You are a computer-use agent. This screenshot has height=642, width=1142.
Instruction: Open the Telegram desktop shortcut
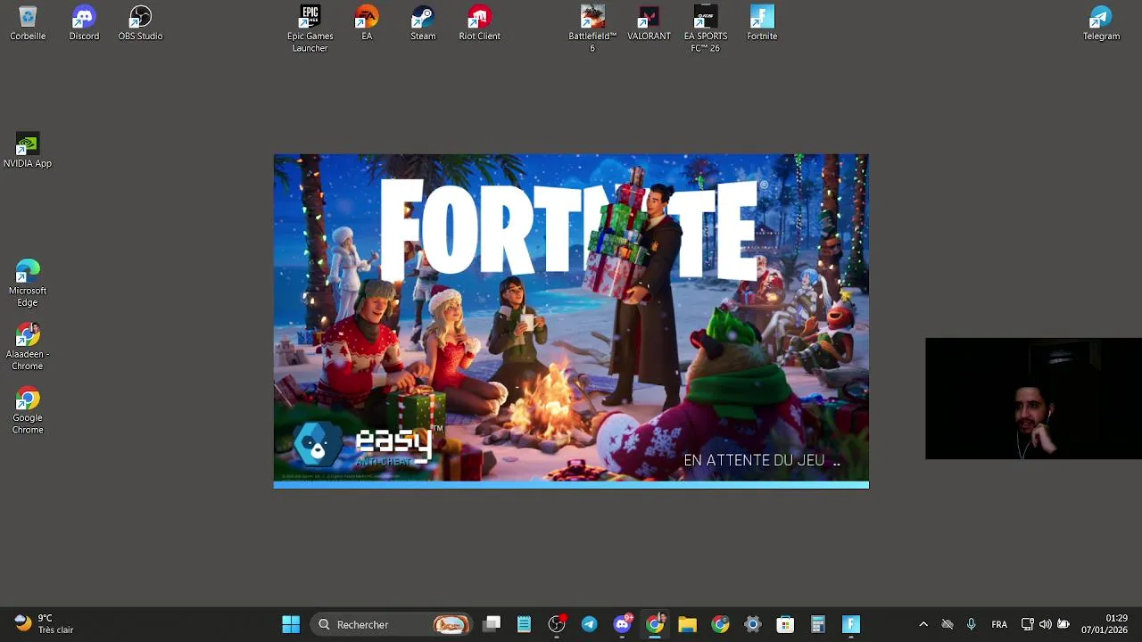coord(1101,23)
